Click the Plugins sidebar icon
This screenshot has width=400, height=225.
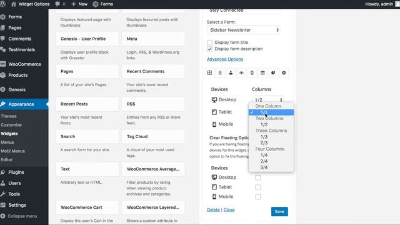[2, 172]
